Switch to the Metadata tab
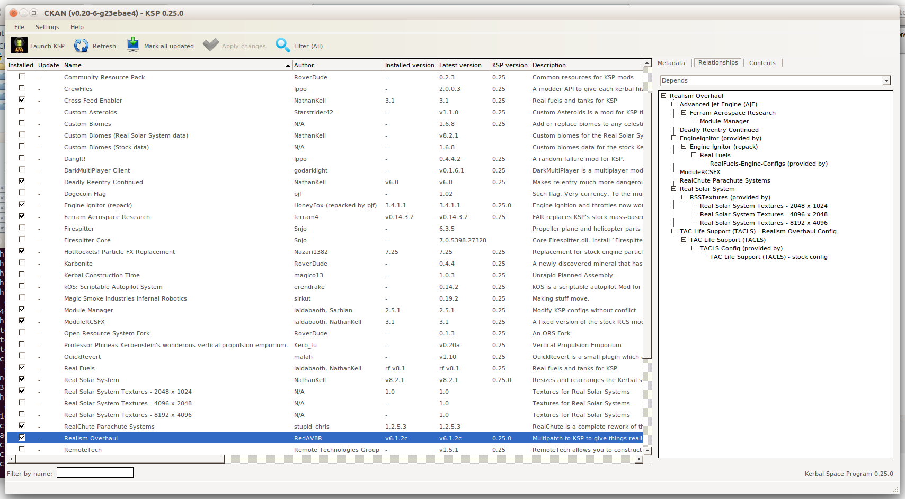905x499 pixels. (x=671, y=63)
